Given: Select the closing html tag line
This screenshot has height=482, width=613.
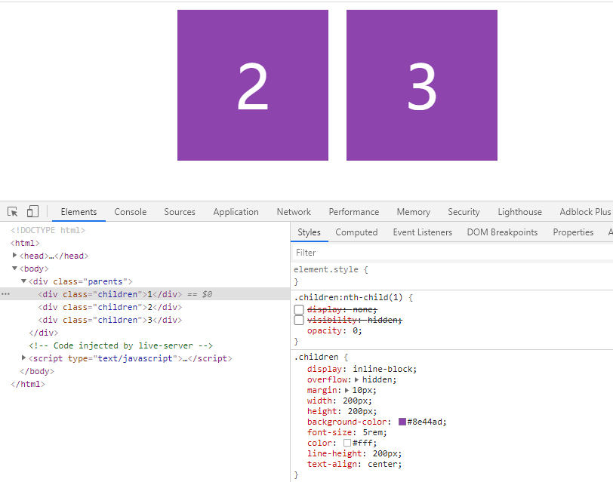Looking at the screenshot, I should tap(28, 384).
